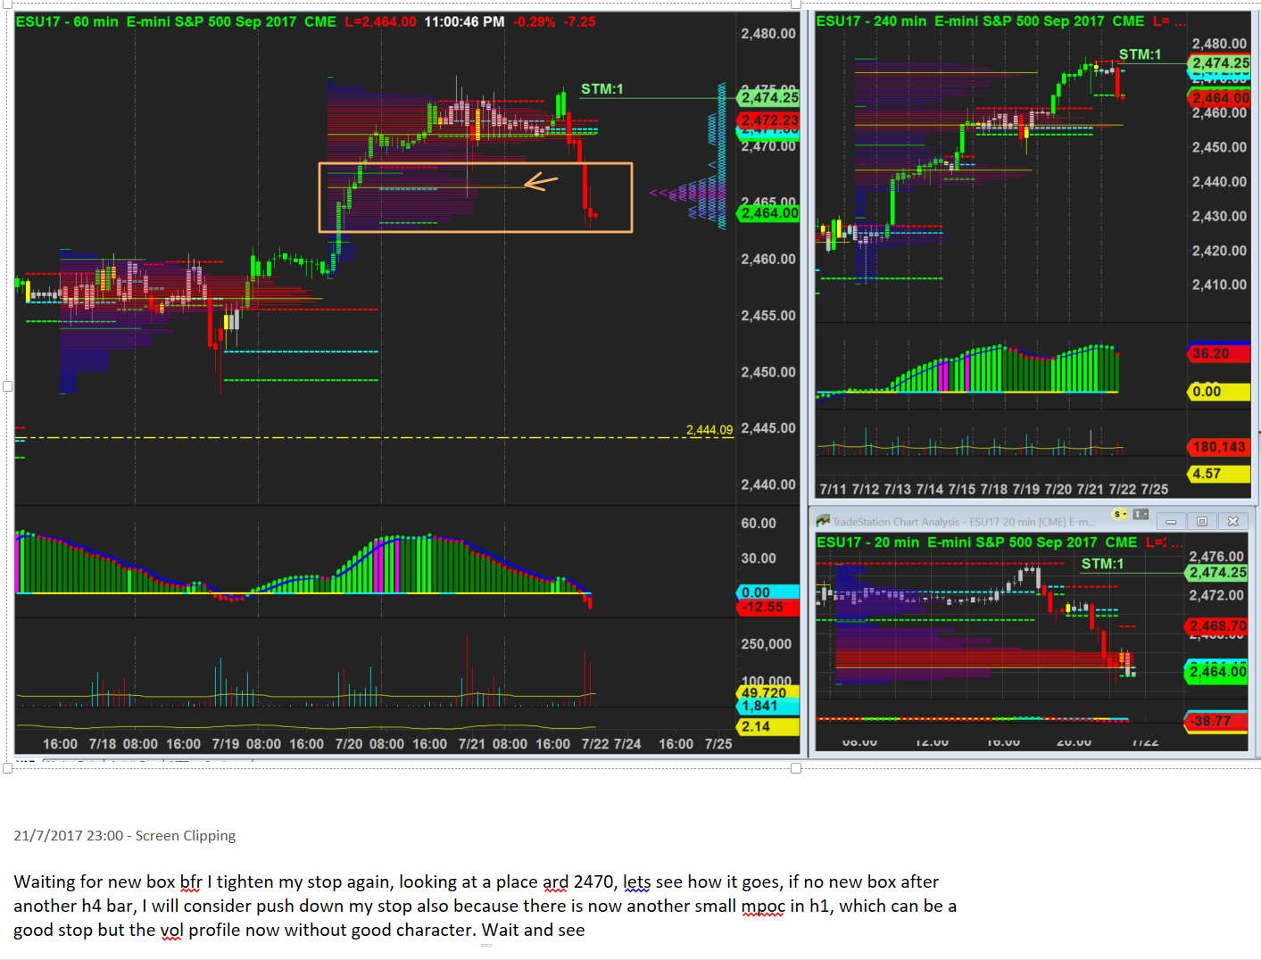Click the underlined word 'lets' in the note

[637, 882]
